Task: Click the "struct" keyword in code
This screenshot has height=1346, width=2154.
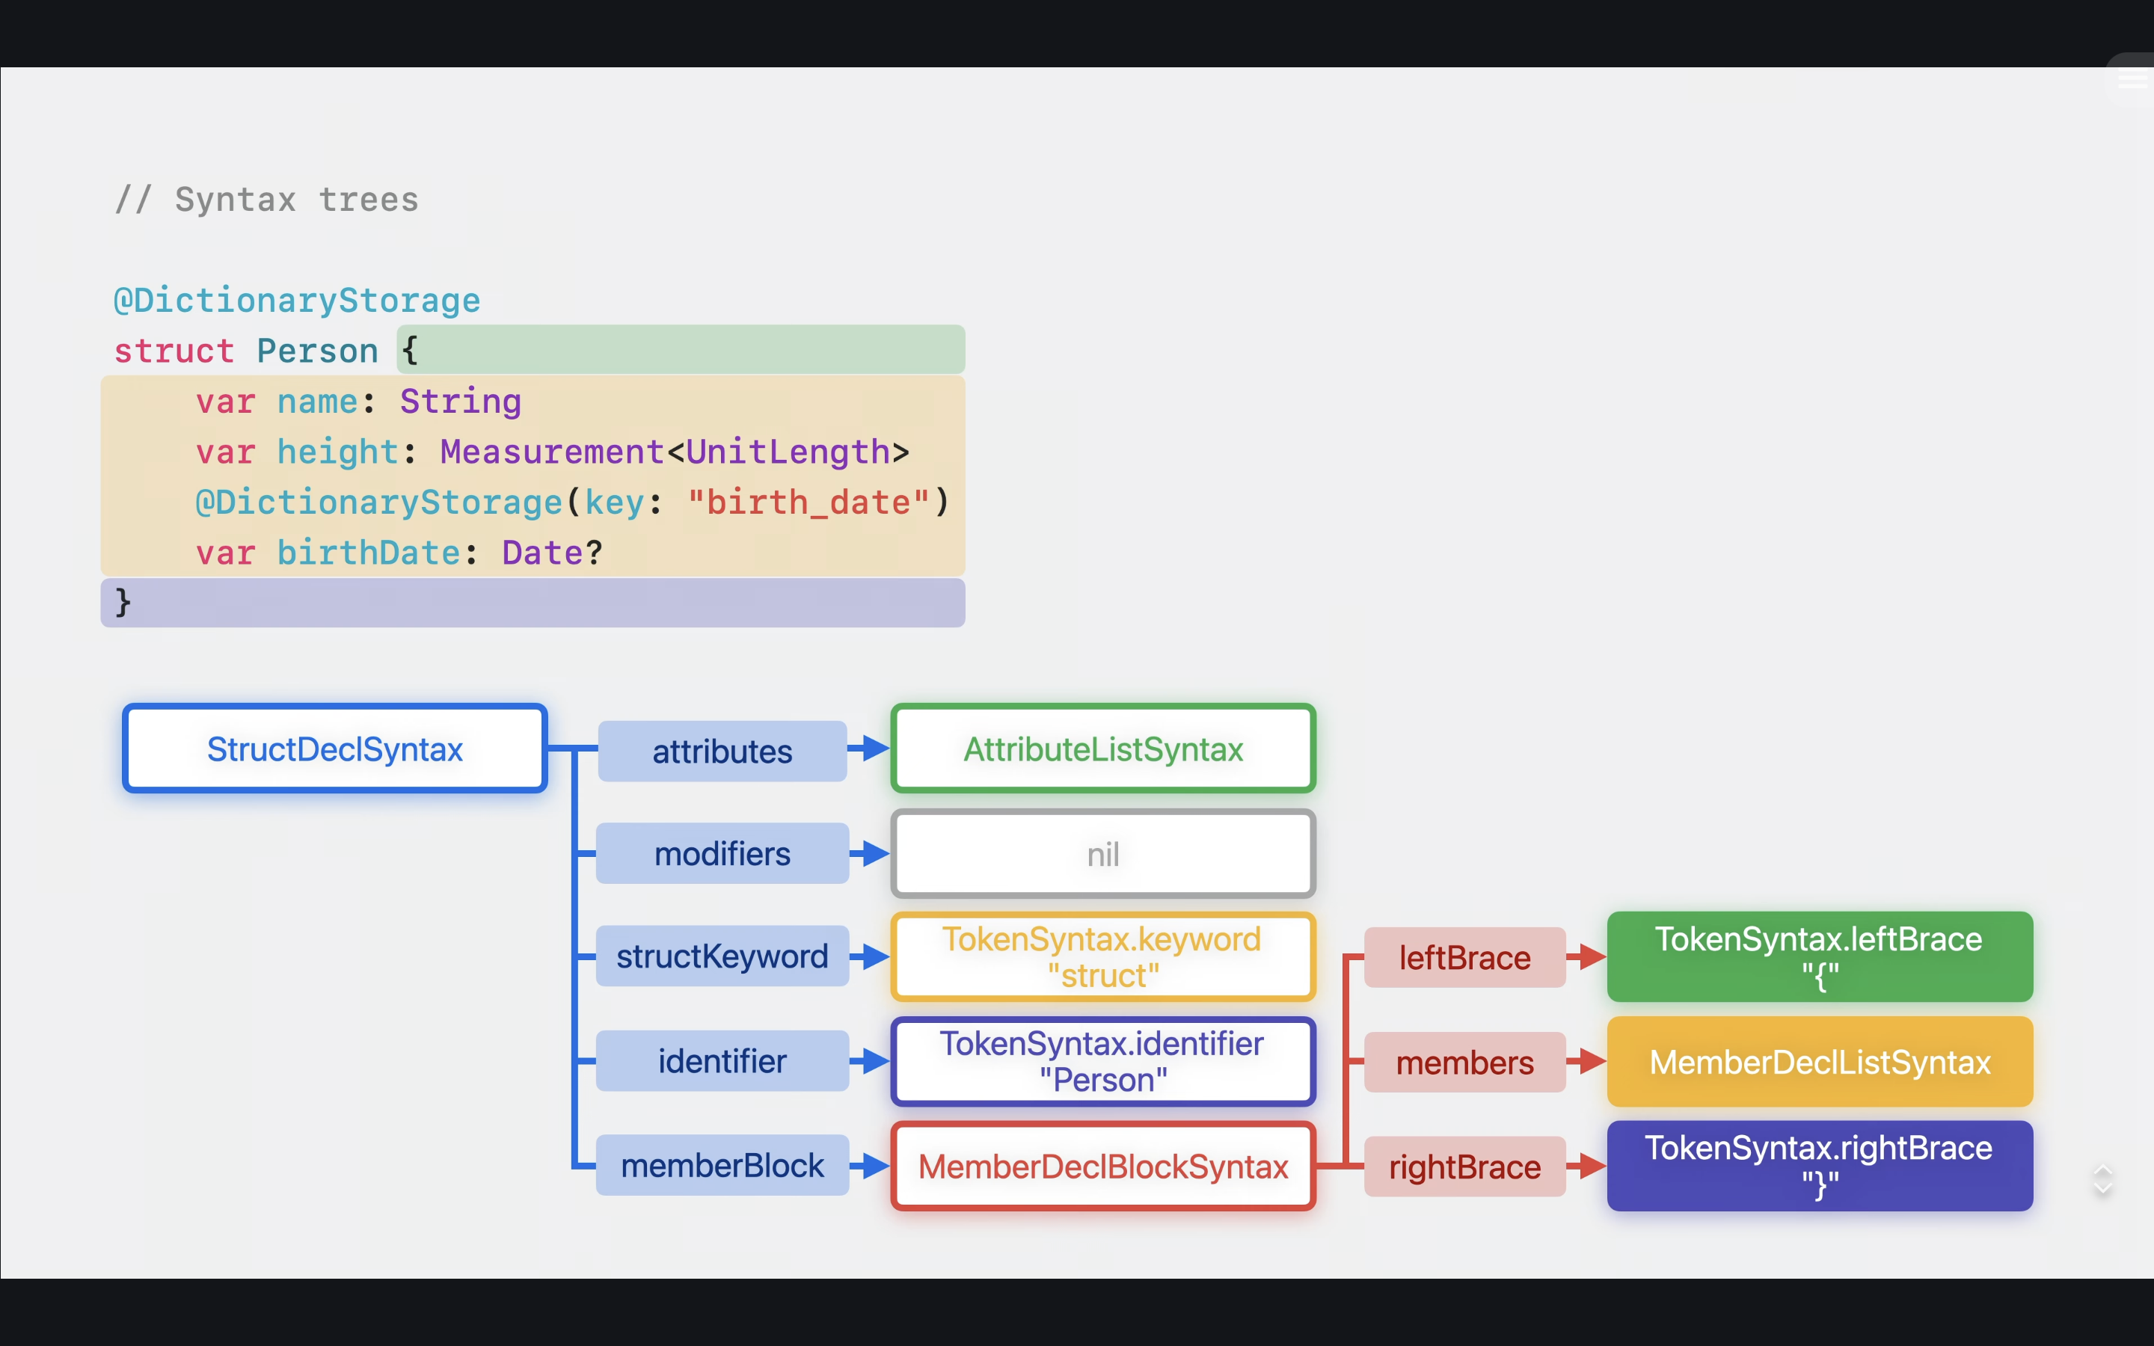Action: 174,351
